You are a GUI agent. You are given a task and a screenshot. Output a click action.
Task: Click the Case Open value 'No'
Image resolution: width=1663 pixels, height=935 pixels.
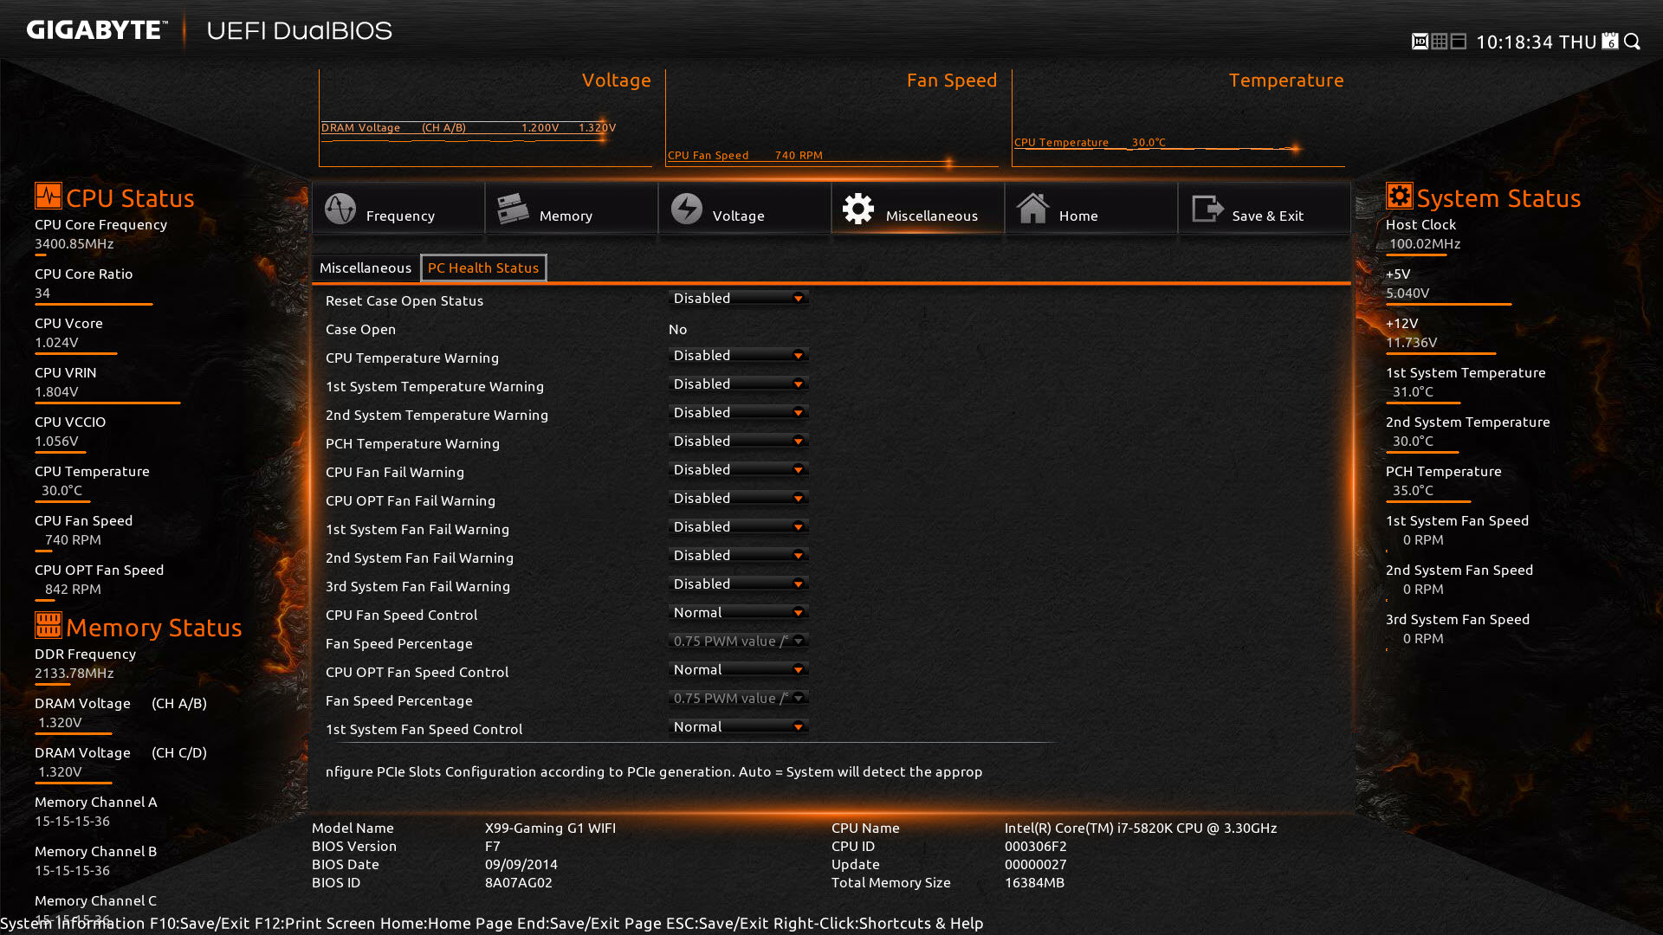pyautogui.click(x=678, y=329)
